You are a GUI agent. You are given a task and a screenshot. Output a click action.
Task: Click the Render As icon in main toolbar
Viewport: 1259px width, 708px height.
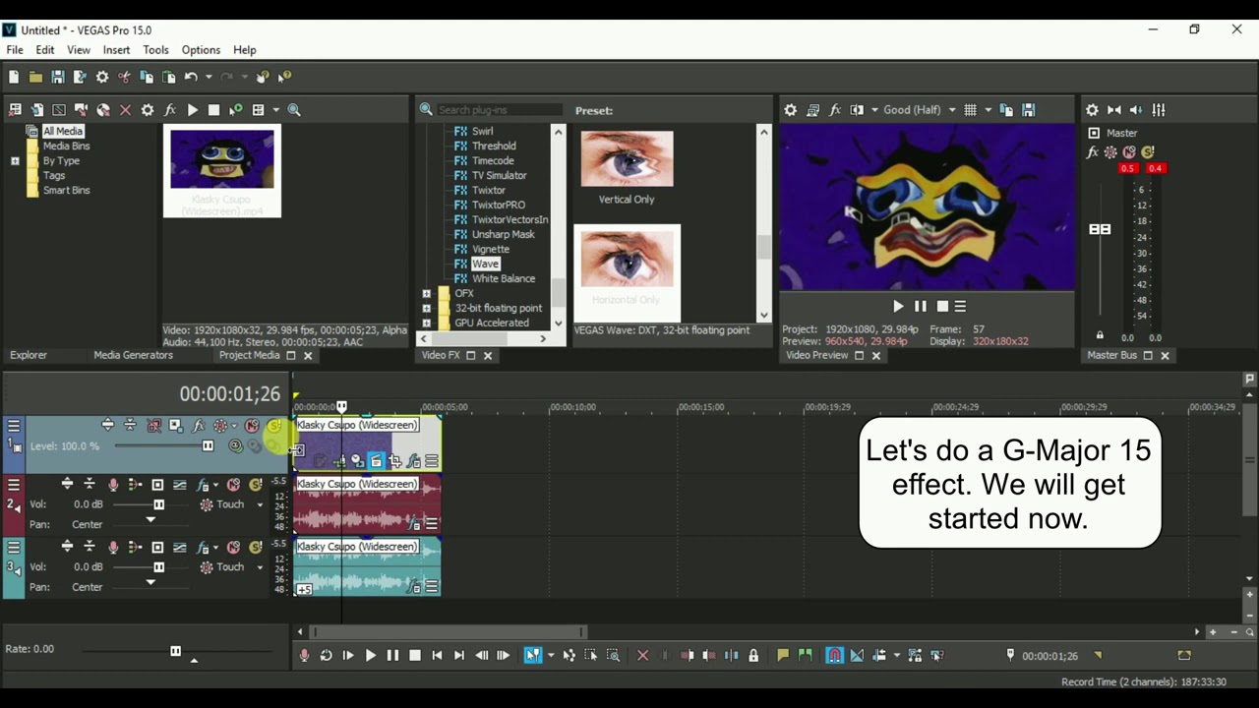click(80, 77)
